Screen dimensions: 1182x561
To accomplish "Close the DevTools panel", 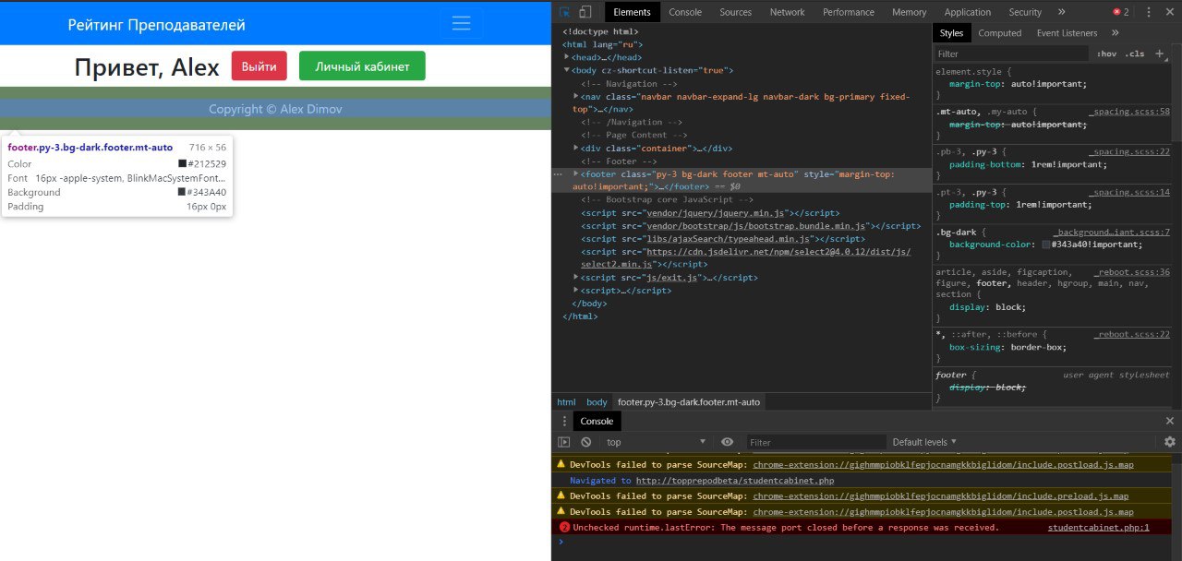I will 1170,12.
